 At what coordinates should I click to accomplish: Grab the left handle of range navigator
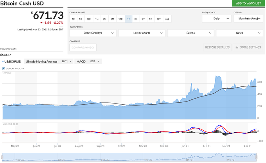tap(2, 157)
